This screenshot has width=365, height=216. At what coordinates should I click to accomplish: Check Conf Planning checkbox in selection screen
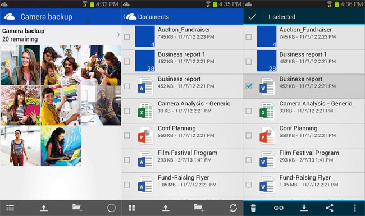[249, 136]
